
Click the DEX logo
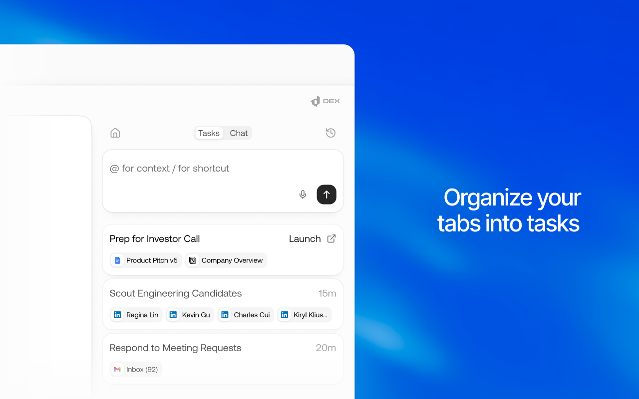(x=325, y=101)
